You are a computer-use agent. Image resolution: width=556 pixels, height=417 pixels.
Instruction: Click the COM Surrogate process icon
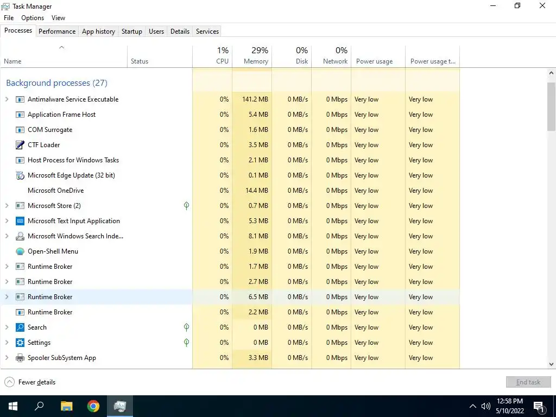click(x=20, y=130)
